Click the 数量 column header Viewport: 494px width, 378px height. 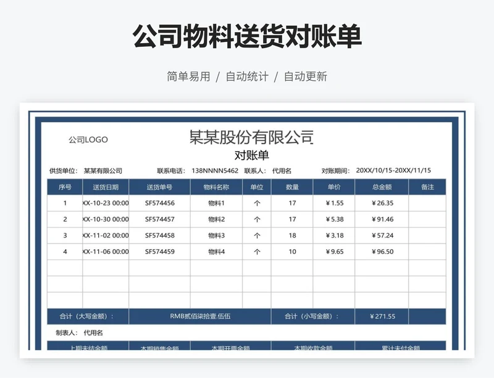pos(292,187)
